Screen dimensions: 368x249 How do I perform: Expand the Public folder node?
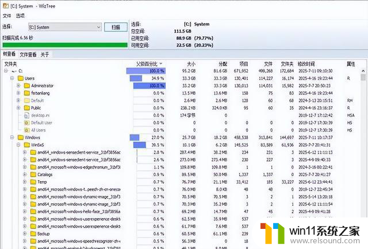tap(18, 108)
